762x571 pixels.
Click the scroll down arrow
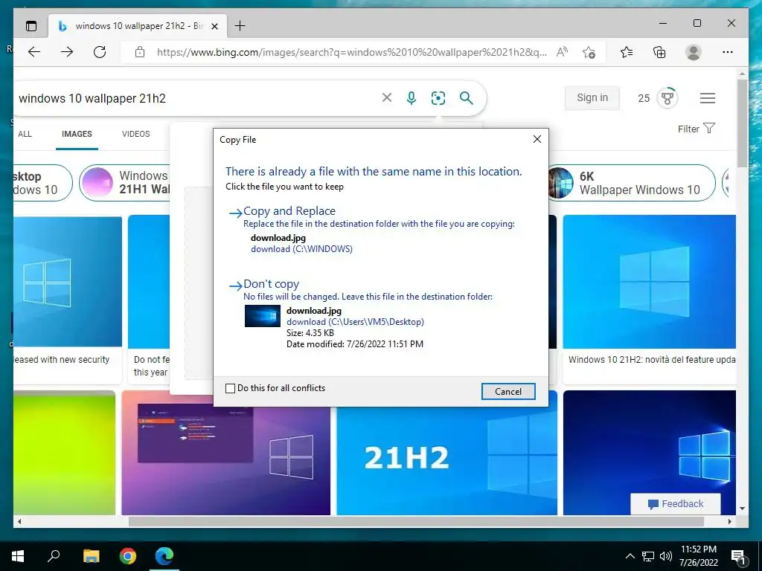742,509
